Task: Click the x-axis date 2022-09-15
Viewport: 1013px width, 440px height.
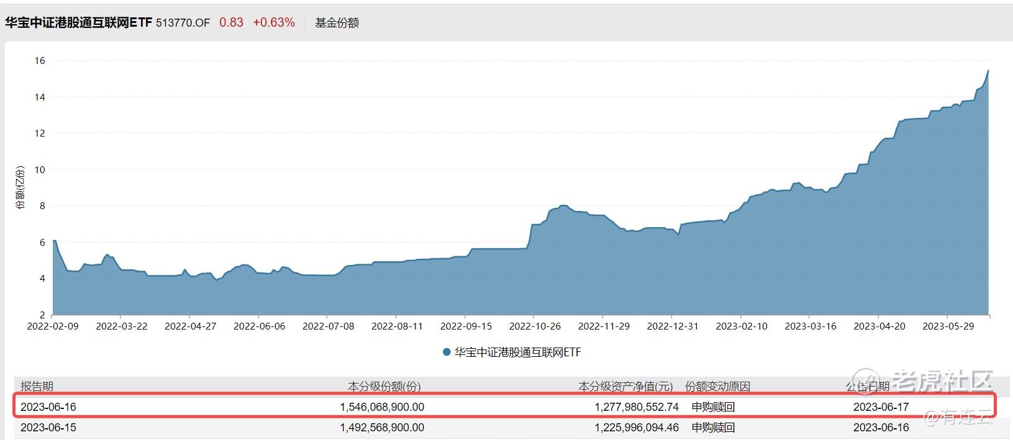Action: point(466,326)
